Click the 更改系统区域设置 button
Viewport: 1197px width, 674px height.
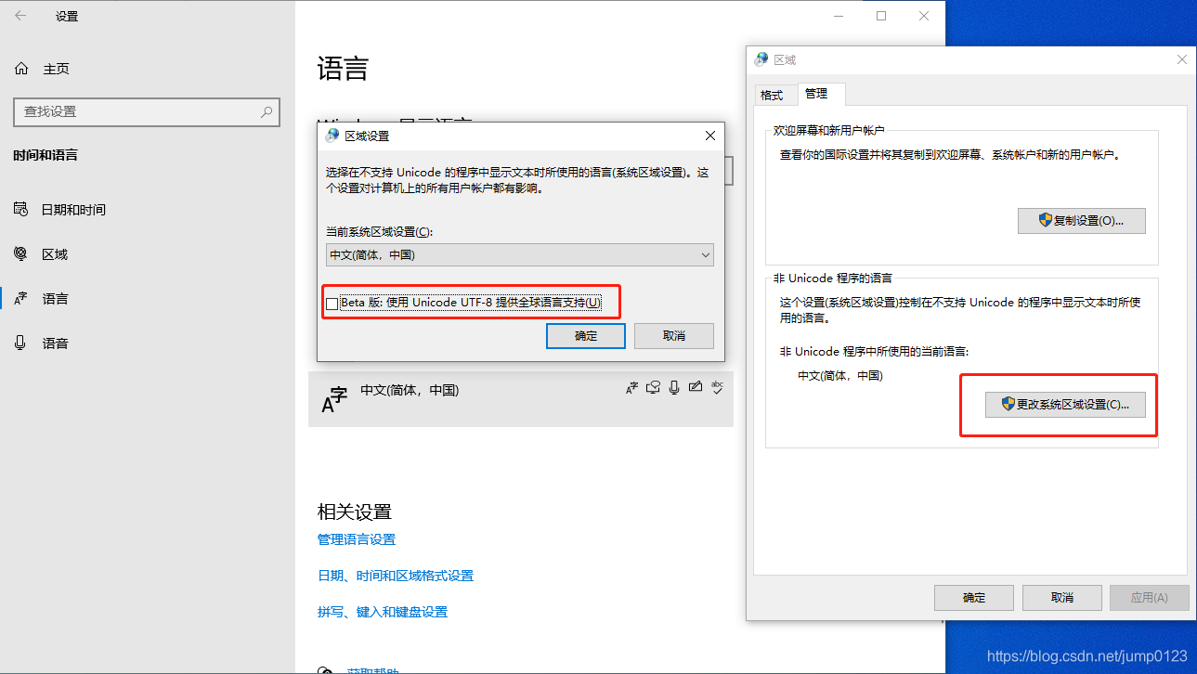1065,404
